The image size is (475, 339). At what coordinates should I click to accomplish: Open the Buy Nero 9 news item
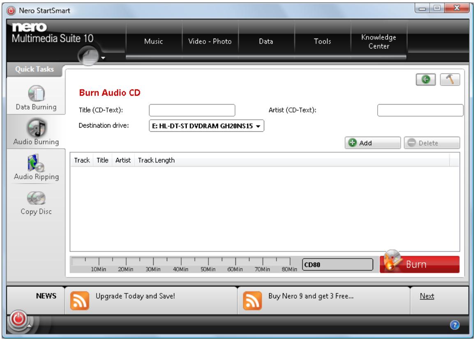311,296
